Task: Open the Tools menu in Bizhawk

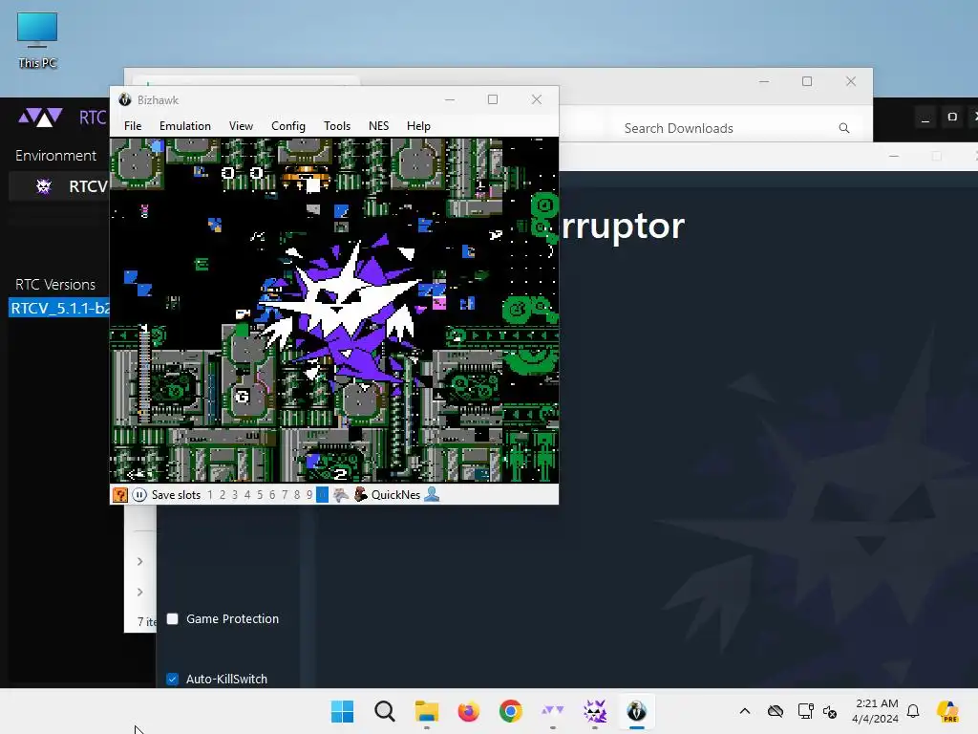Action: click(337, 126)
